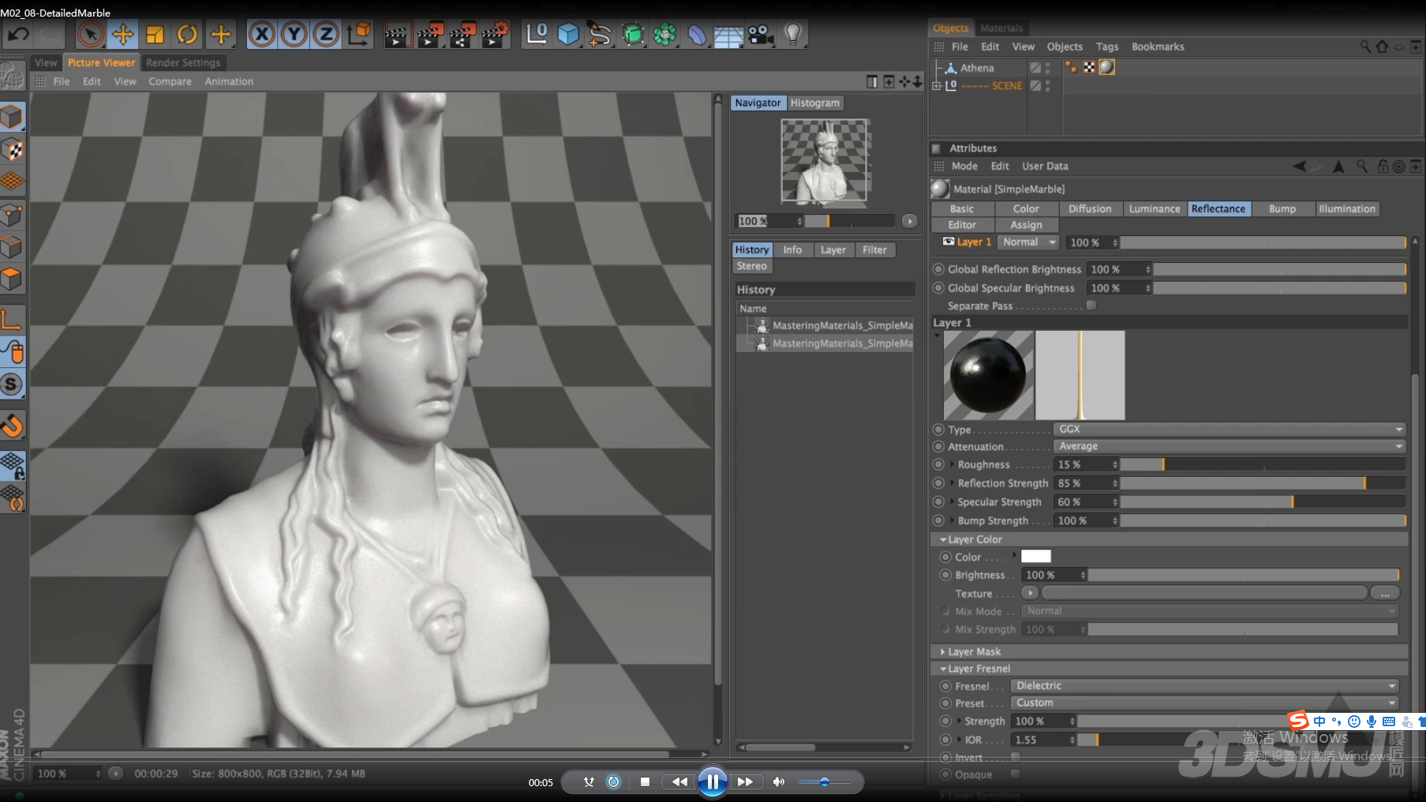Add a Camera object
The height and width of the screenshot is (802, 1426).
761,35
